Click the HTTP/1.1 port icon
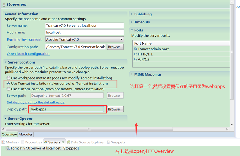This screenshot has width=240, height=156. point(136,54)
